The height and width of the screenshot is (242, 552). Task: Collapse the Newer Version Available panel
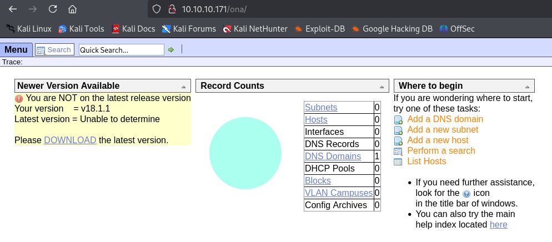pyautogui.click(x=183, y=87)
